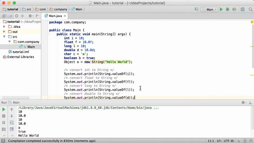The height and width of the screenshot is (143, 254).
Task: Click the inspection warning indicator square
Action: click(x=252, y=22)
